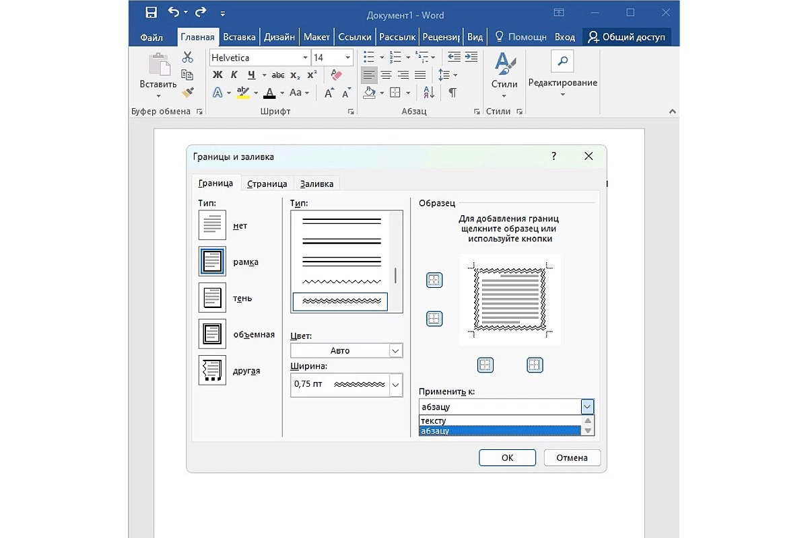Screen dimensions: 808x538
Task: Open the Helvetica font name dropdown
Action: click(x=306, y=58)
